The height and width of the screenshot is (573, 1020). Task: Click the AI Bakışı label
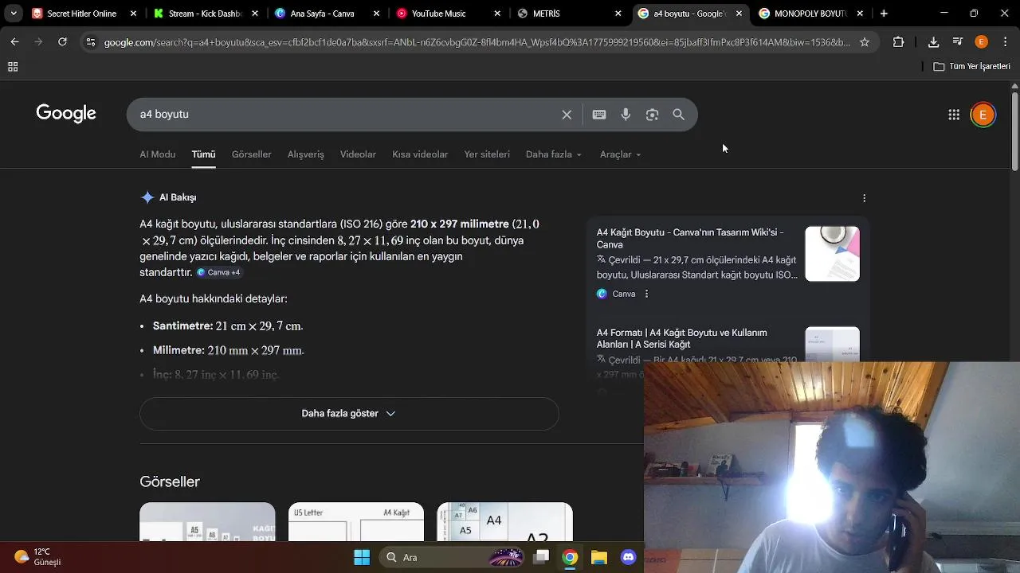click(x=178, y=197)
